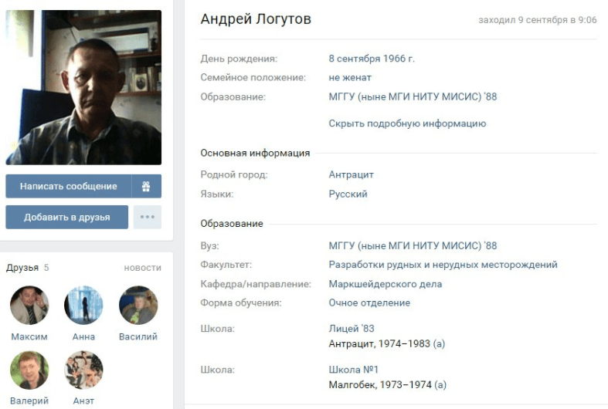Image resolution: width=608 pixels, height=409 pixels.
Task: Click the Добавить в друзья button
Action: click(x=66, y=217)
